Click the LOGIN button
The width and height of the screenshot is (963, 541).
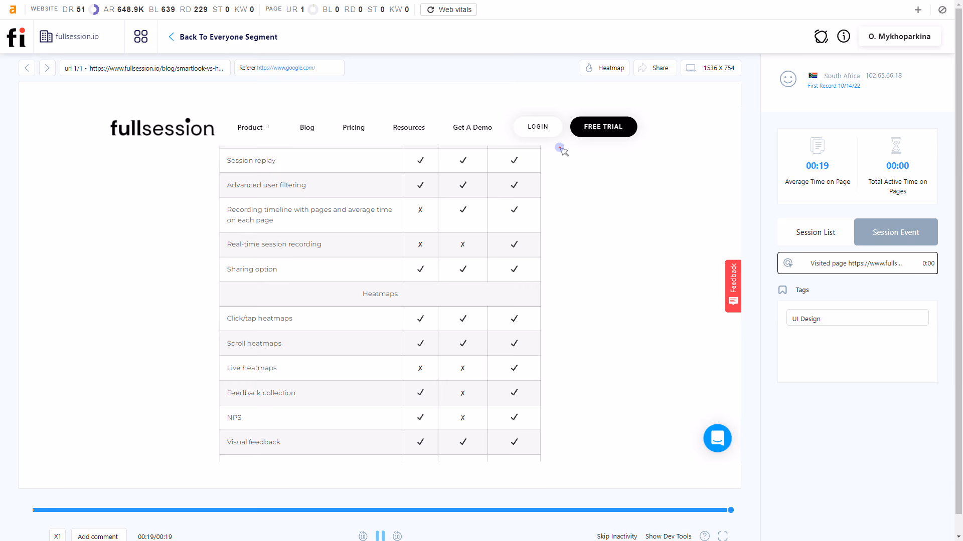tap(538, 127)
